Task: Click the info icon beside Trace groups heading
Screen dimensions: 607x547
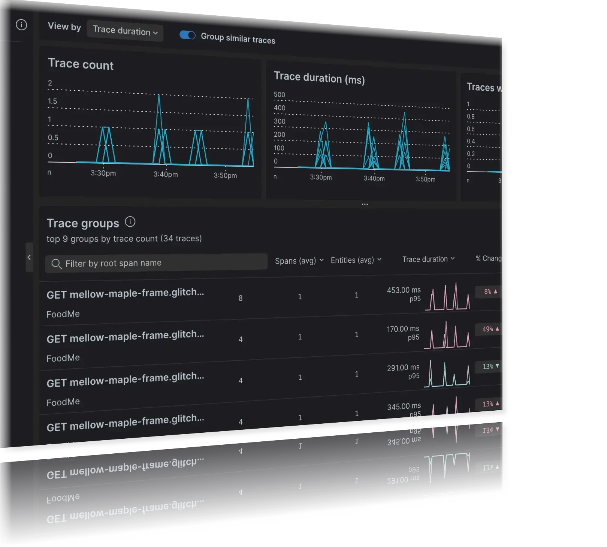Action: [x=130, y=222]
